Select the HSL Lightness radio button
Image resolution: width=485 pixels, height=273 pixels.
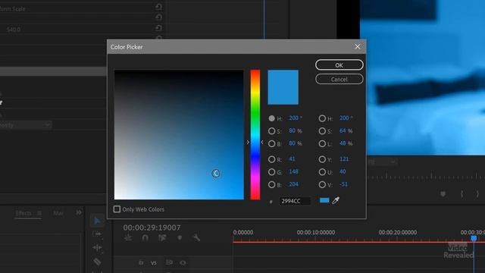322,143
